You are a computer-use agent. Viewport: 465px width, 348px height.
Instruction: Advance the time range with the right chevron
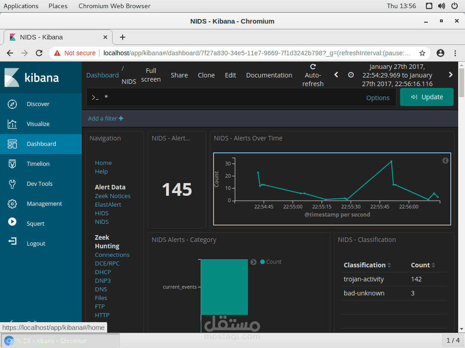(x=451, y=75)
